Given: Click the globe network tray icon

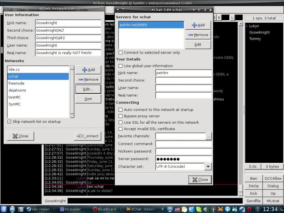Looking at the screenshot, I should pyautogui.click(x=242, y=209).
